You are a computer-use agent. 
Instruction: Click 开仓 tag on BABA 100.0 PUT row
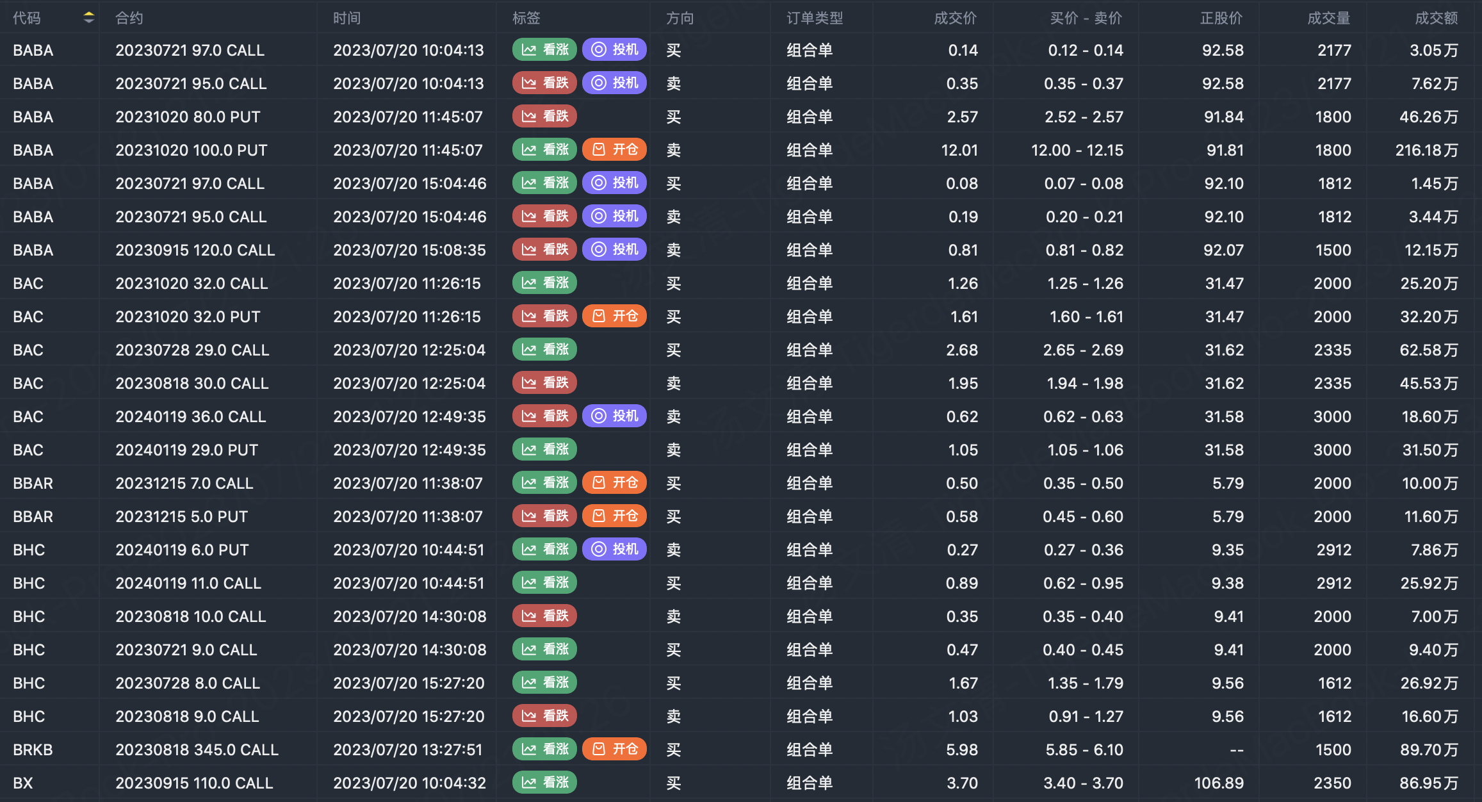pyautogui.click(x=614, y=150)
